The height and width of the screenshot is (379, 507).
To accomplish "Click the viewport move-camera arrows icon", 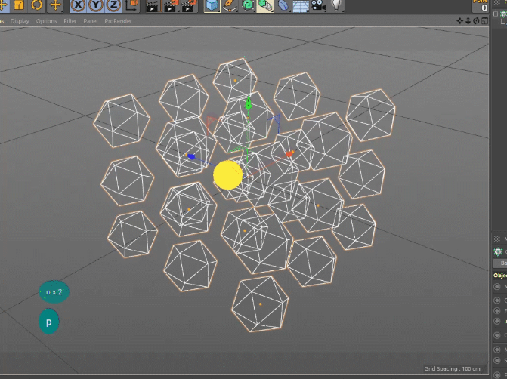I will coord(460,21).
